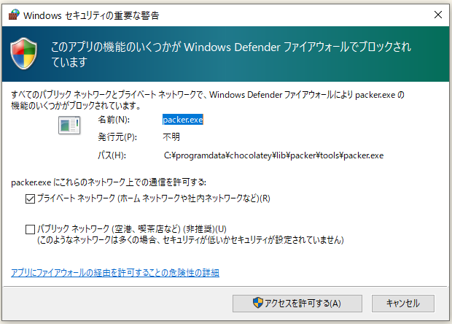Click the 発行元(P): label
The width and height of the screenshot is (452, 324).
pos(117,136)
